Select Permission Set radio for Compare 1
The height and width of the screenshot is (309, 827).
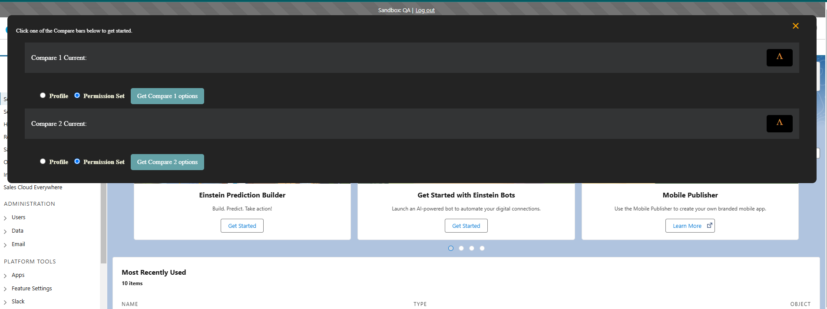[77, 95]
